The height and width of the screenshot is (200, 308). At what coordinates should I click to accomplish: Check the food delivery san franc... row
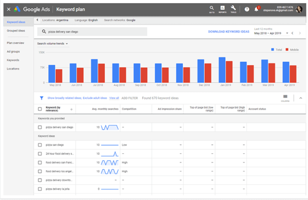[40, 162]
